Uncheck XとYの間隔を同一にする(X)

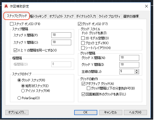tap(15, 50)
